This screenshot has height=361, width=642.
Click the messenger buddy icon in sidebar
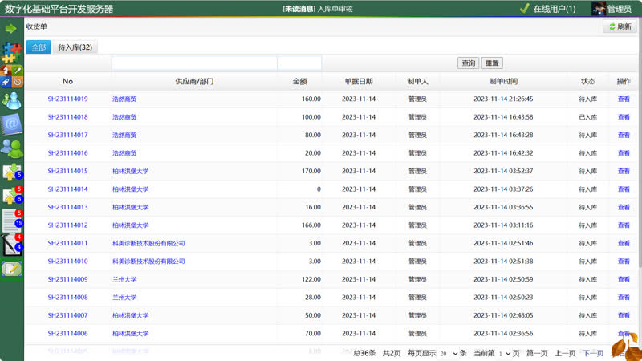[x=11, y=100]
